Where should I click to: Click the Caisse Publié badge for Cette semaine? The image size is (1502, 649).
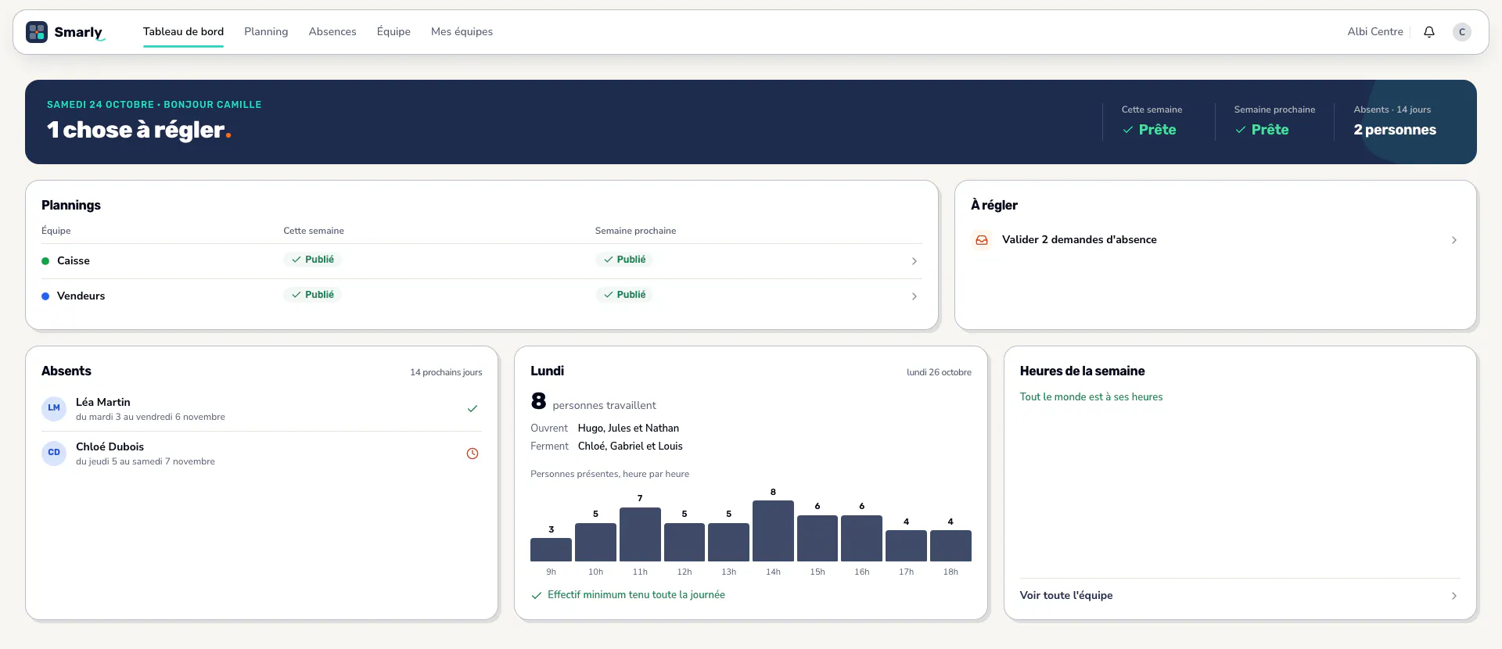point(313,260)
